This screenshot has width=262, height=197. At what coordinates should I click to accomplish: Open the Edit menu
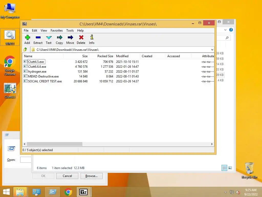[35, 31]
